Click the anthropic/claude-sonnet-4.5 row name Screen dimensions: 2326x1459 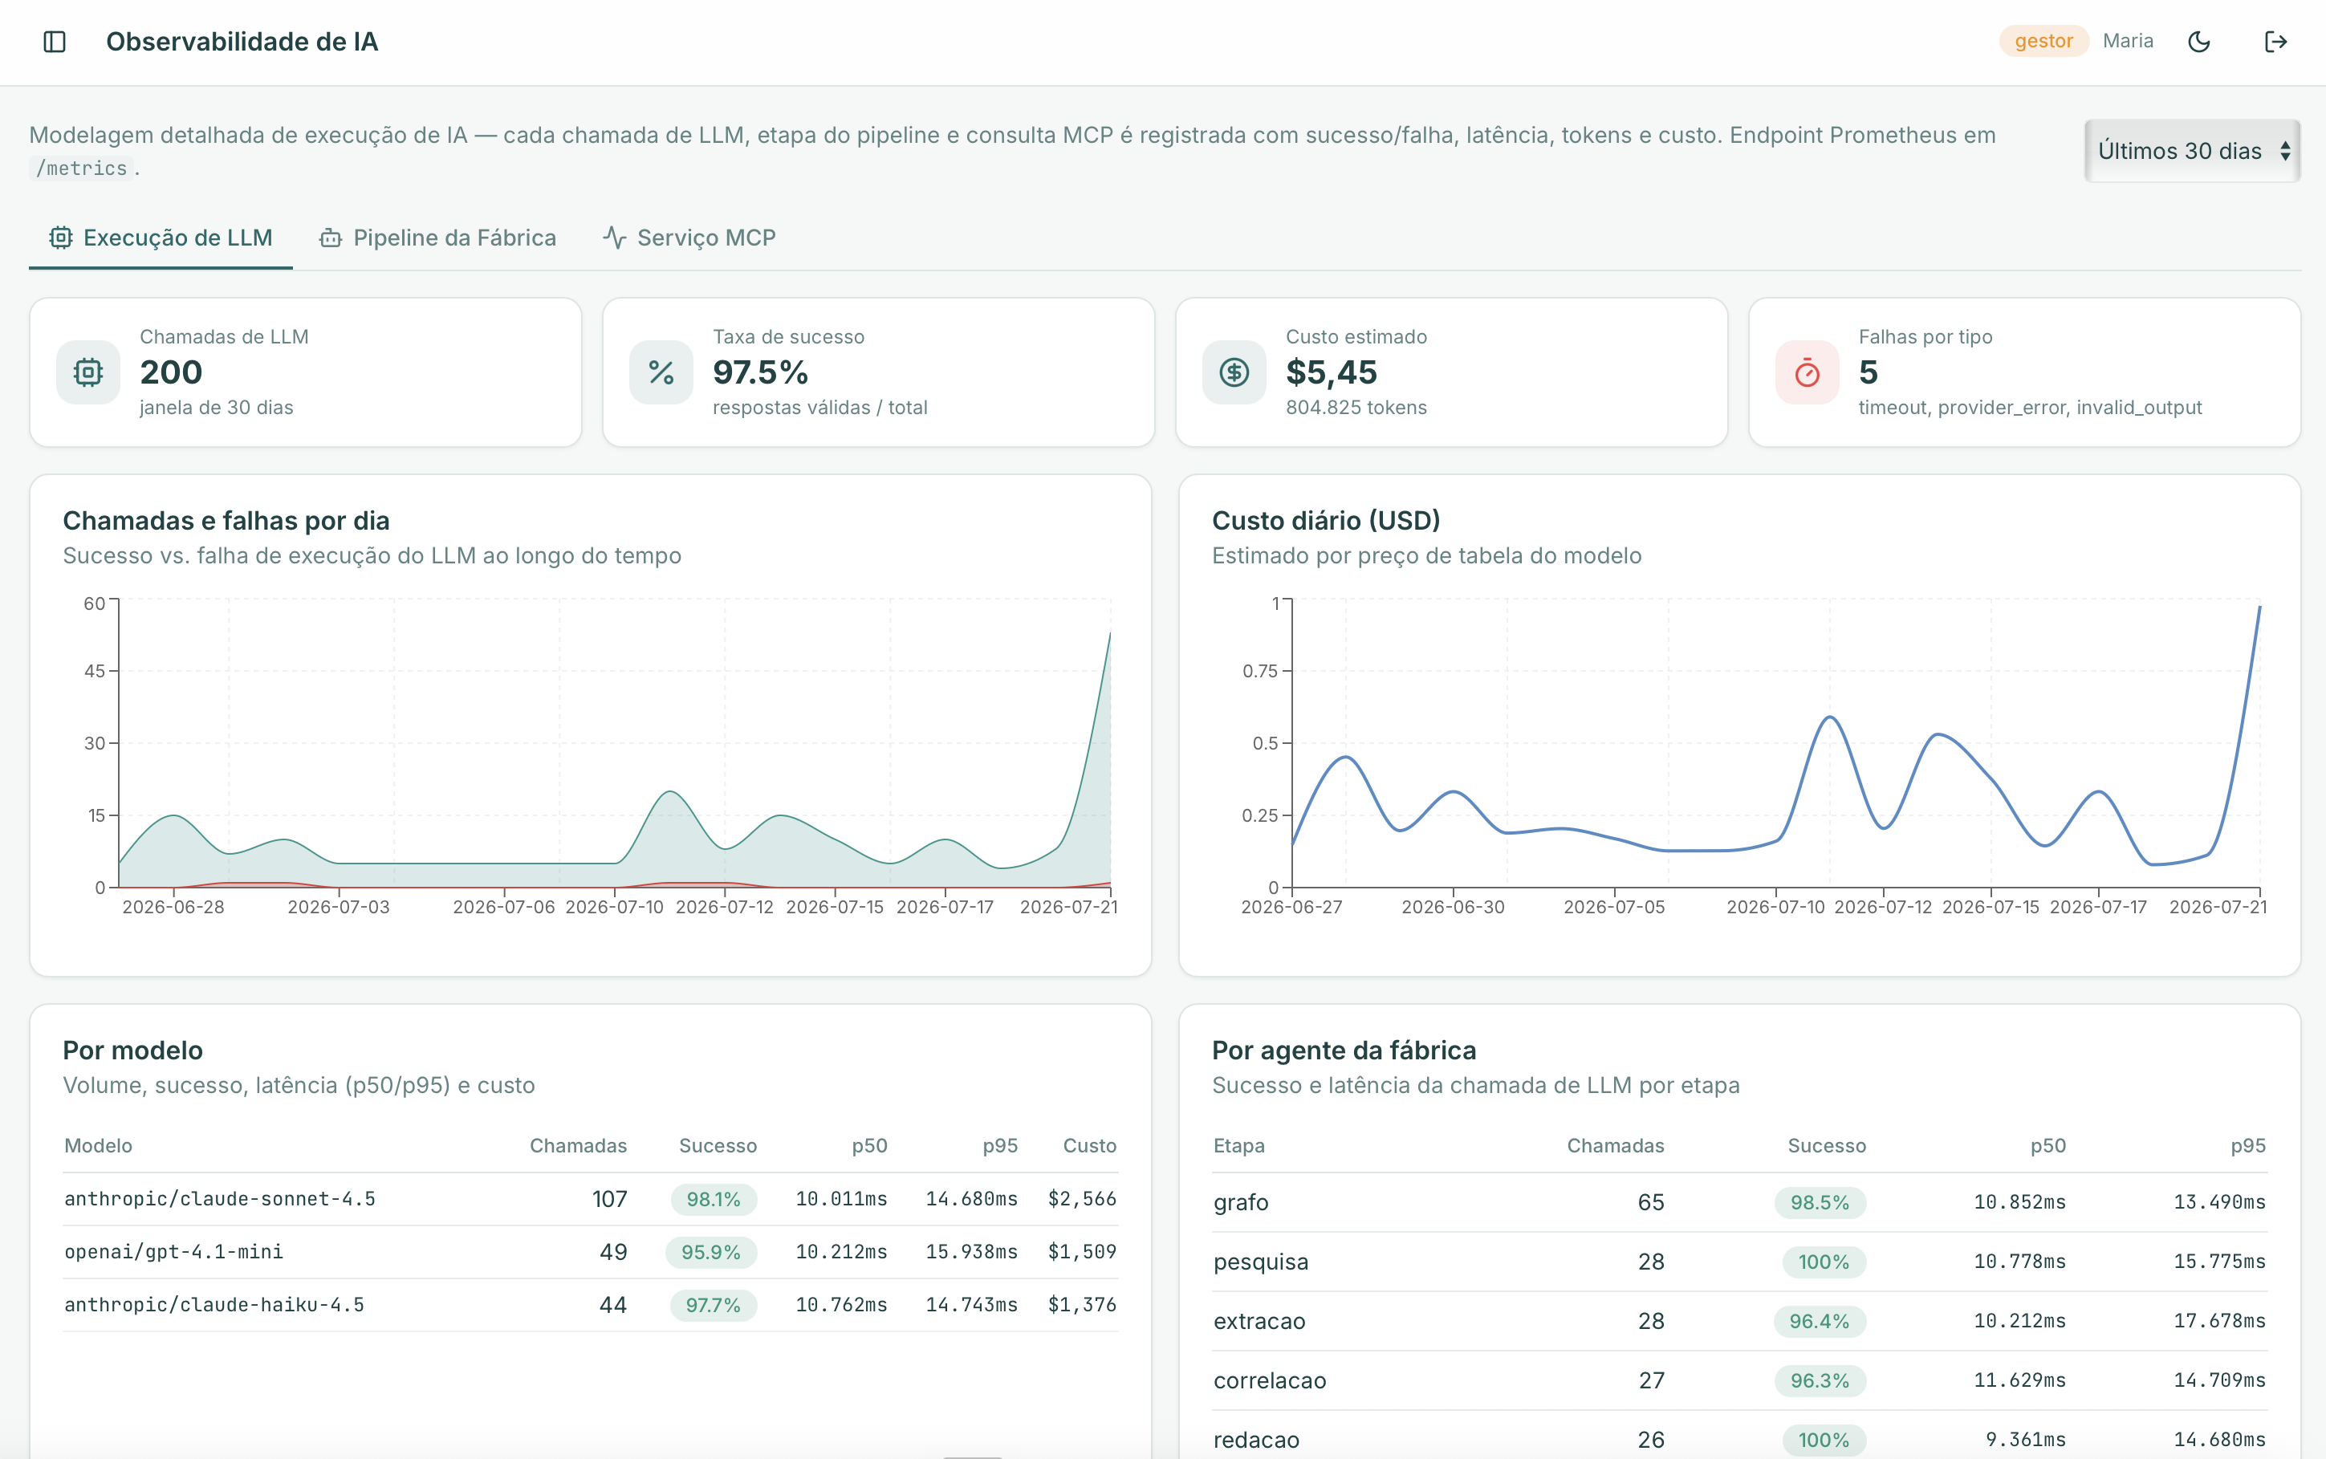point(220,1198)
